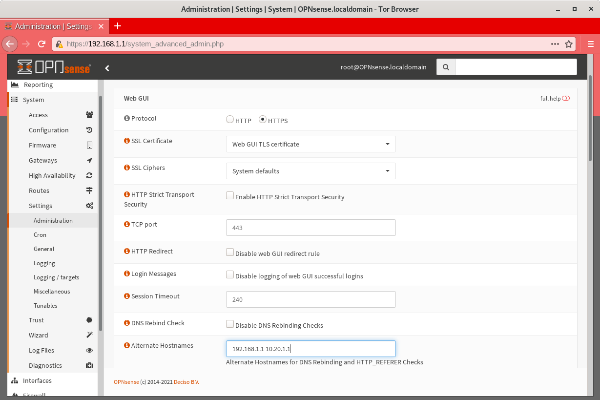
Task: Enable HTTP Strict Transport Security
Action: [229, 195]
